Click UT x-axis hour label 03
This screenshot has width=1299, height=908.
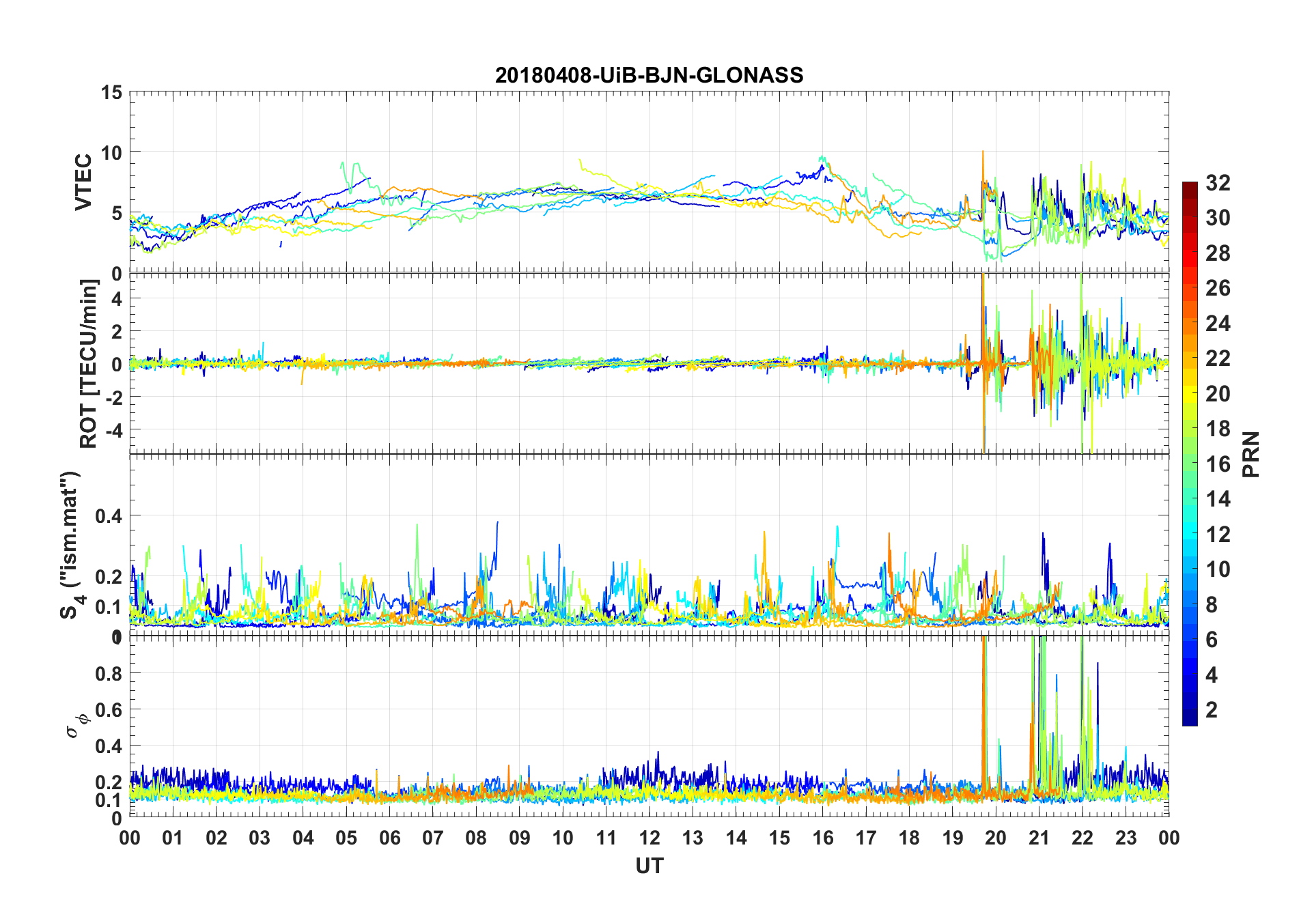260,838
